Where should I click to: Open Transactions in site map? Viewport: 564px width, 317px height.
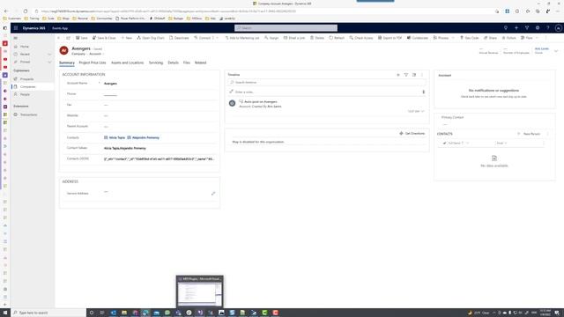click(28, 114)
